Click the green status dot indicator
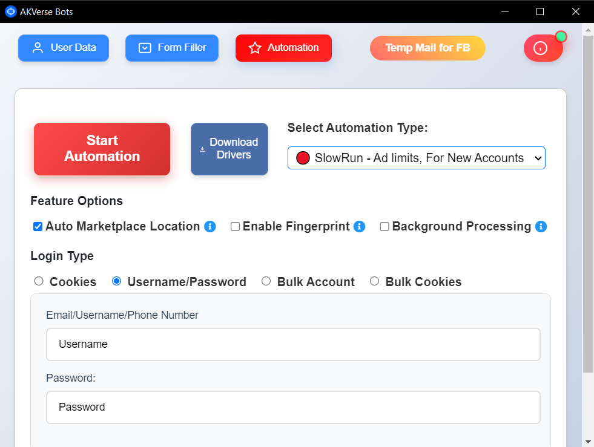The width and height of the screenshot is (594, 447). 561,37
